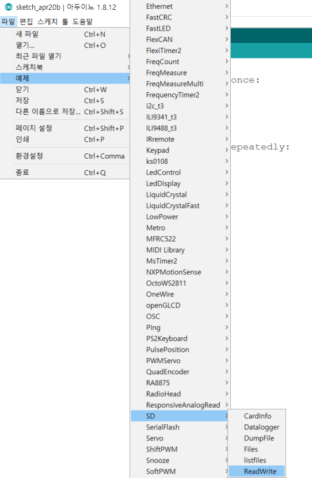Screen dimensions: 312x478
Task: Open Metro examples submenu
Action: (180, 228)
